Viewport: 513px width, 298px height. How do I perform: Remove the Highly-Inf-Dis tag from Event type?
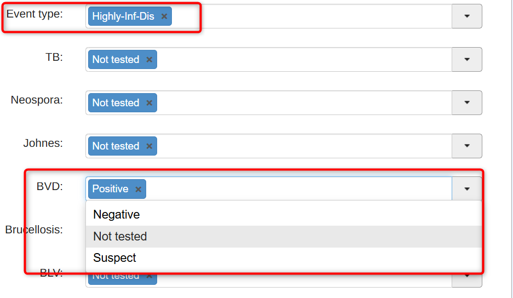pos(164,16)
